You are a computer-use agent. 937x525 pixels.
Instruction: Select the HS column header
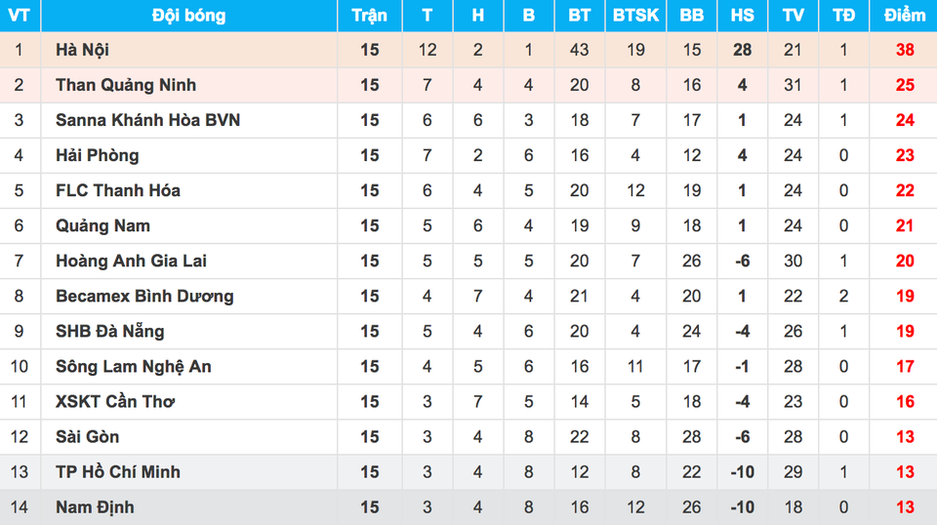click(x=742, y=16)
